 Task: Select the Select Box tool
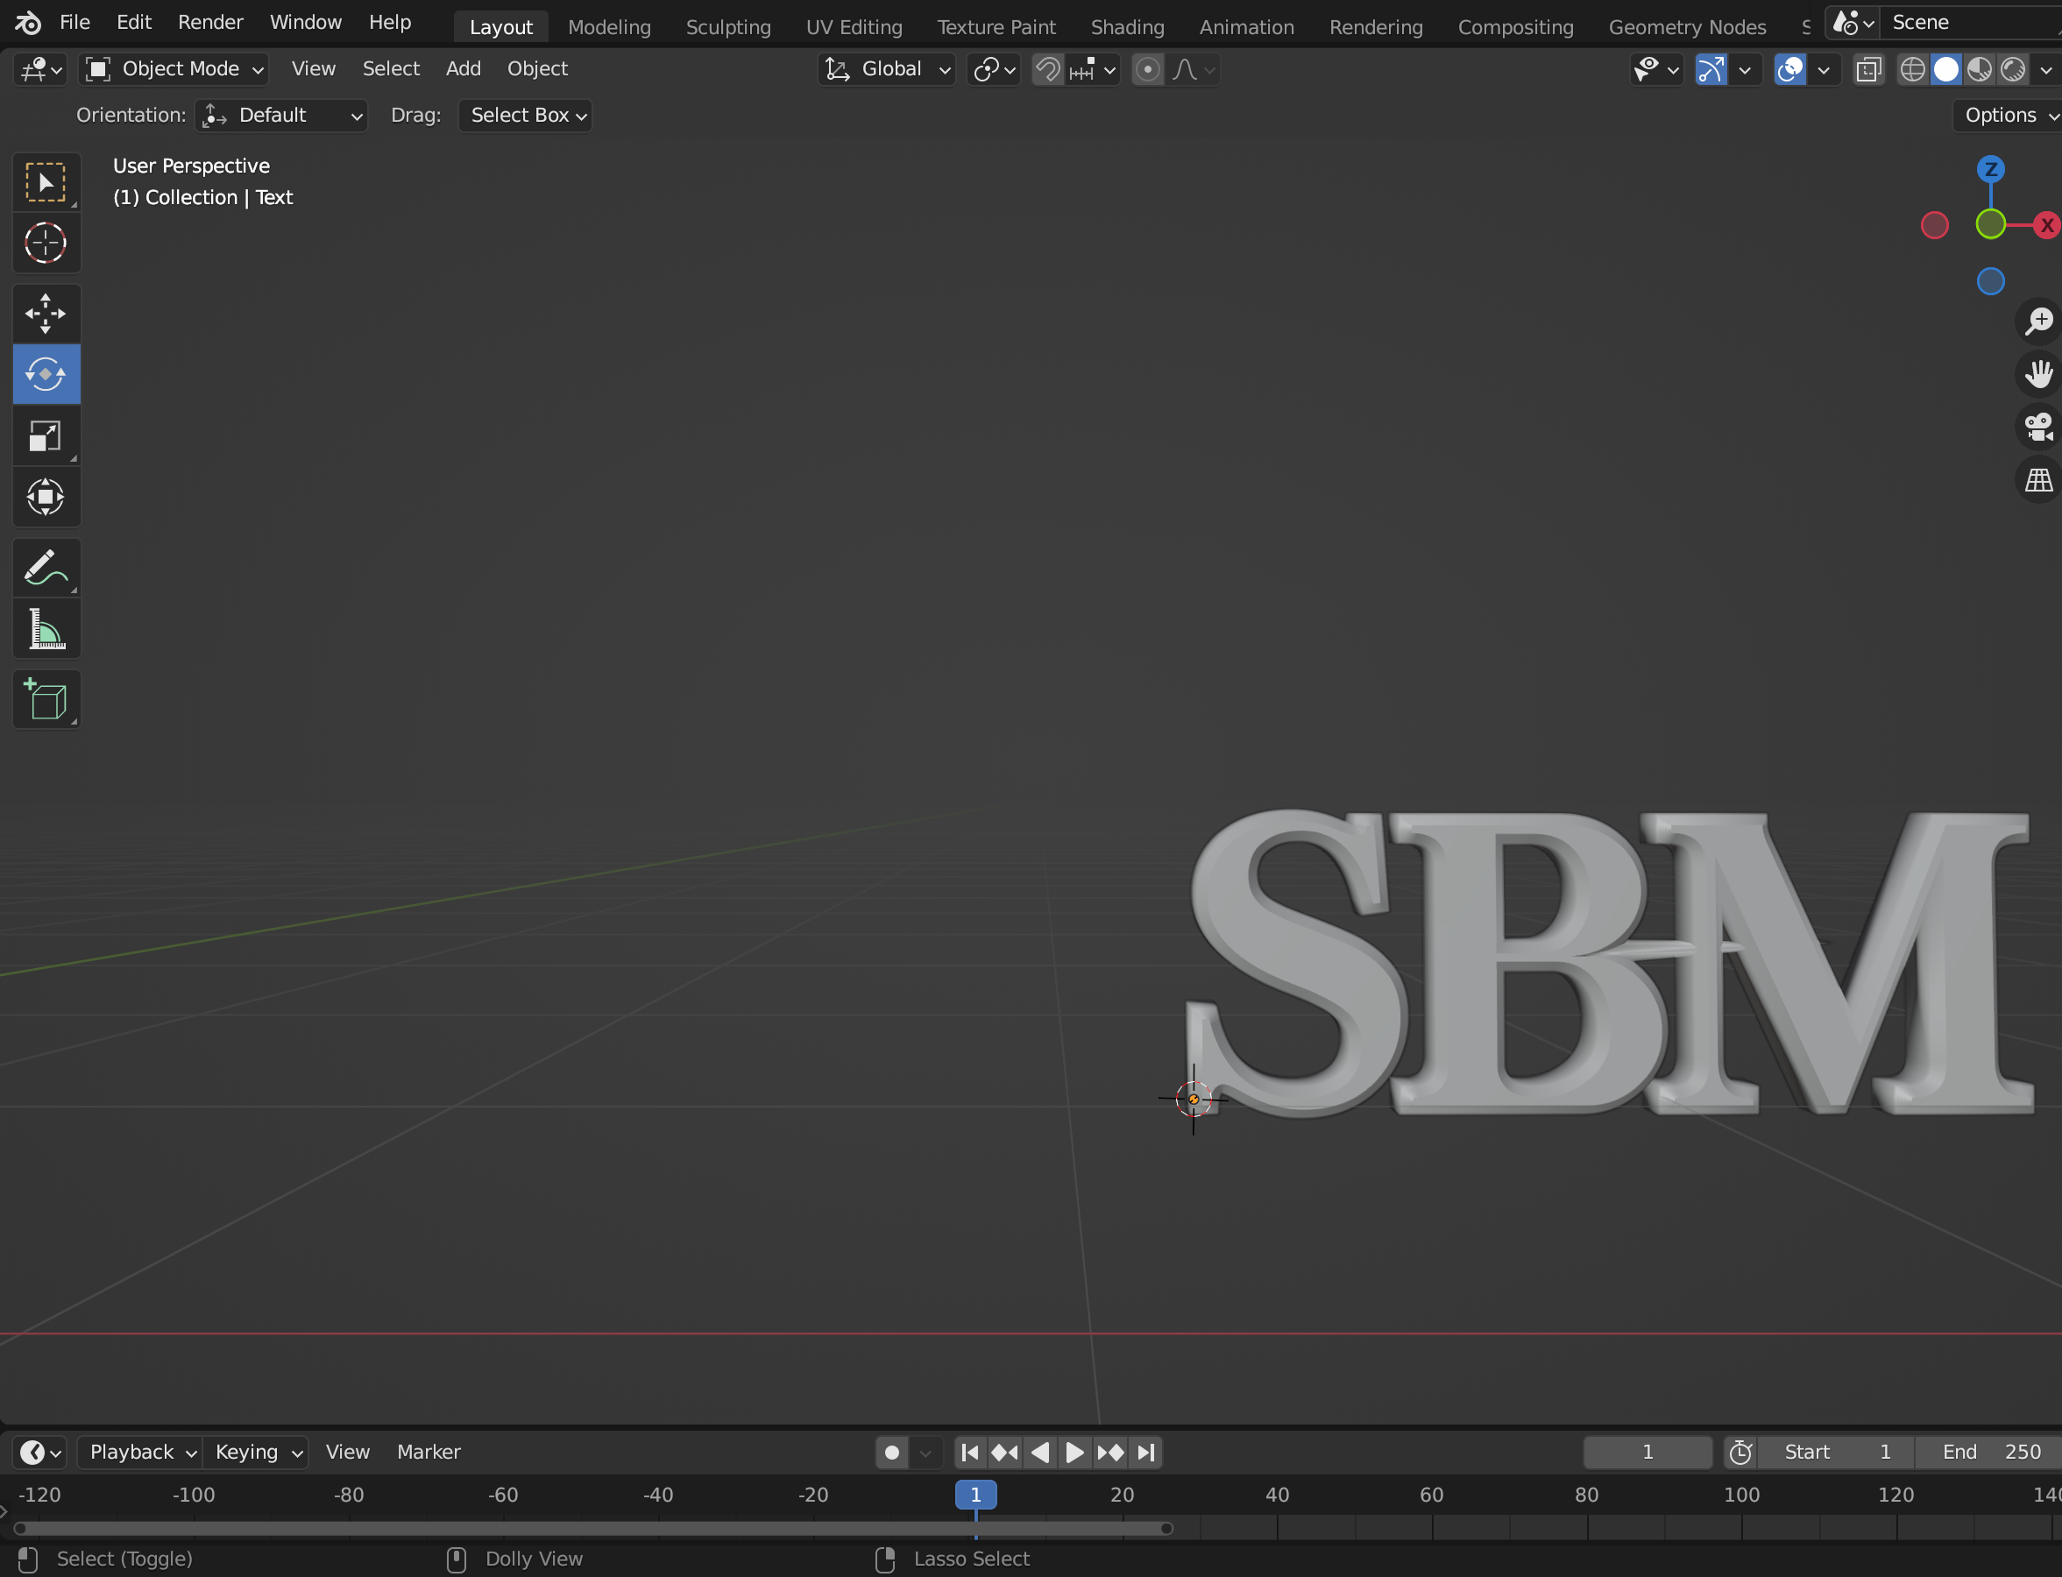tap(46, 182)
